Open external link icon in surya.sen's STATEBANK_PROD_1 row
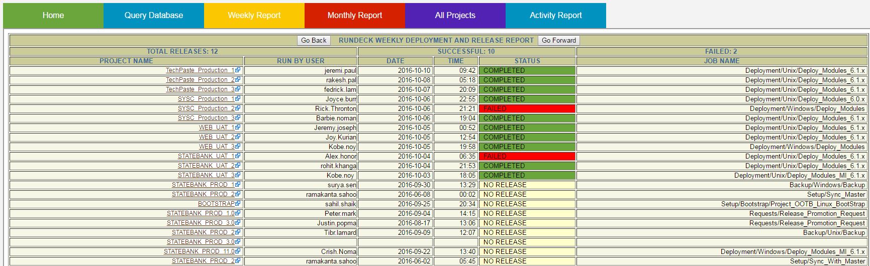The width and height of the screenshot is (870, 266). point(238,185)
